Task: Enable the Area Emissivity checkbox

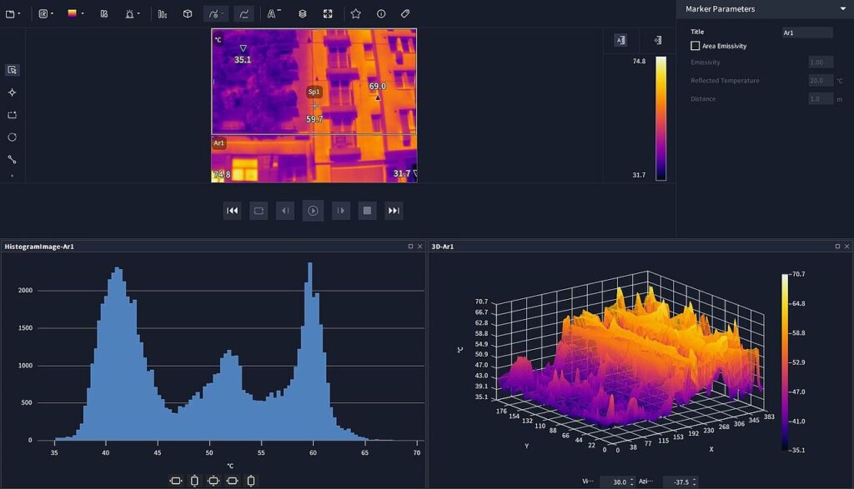Action: click(x=695, y=46)
